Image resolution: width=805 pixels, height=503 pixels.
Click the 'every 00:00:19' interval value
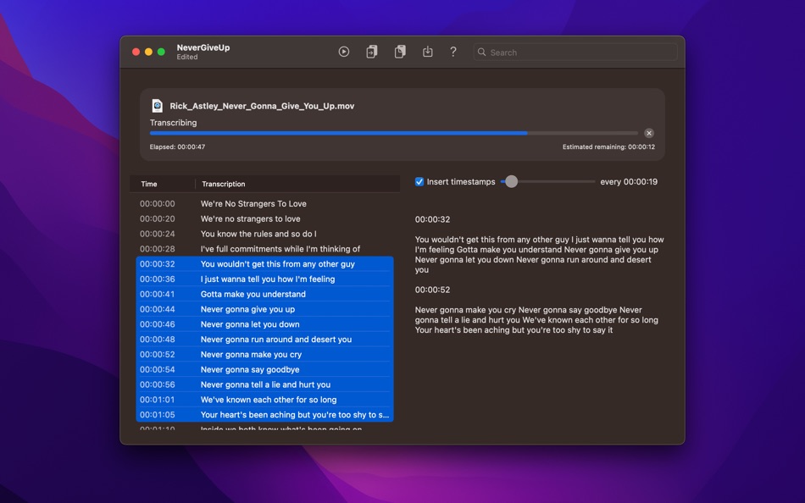pos(629,182)
